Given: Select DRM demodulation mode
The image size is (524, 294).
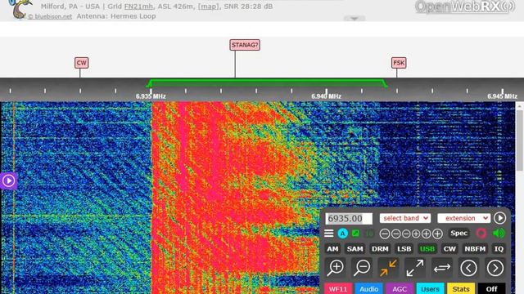Looking at the screenshot, I should point(380,249).
